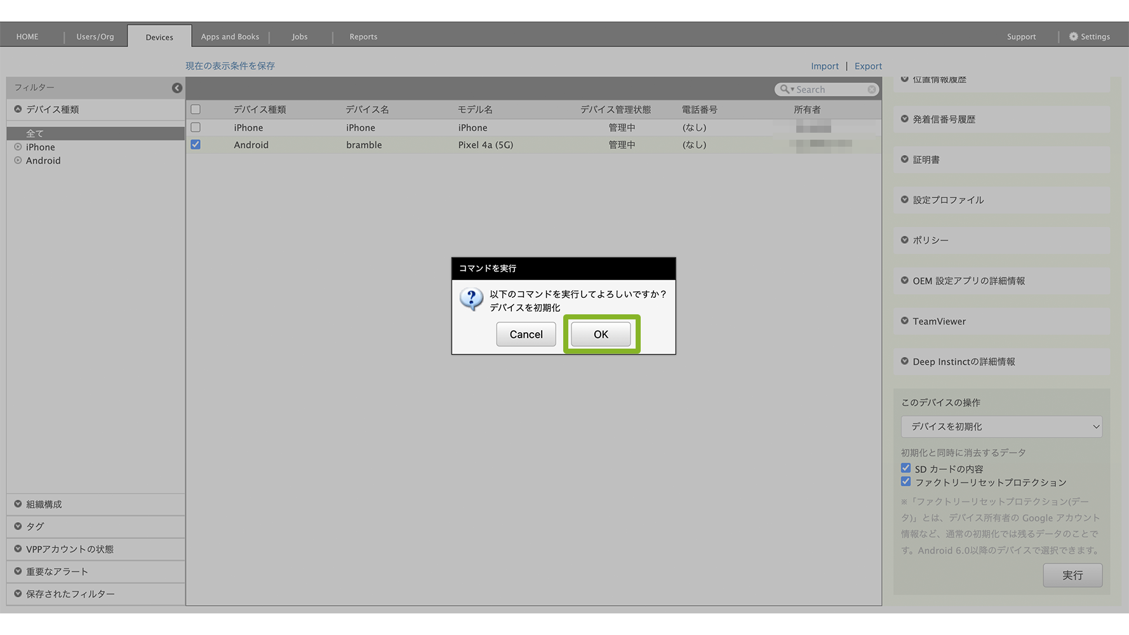
Task: Check the iPhone device row checkbox
Action: tap(196, 128)
